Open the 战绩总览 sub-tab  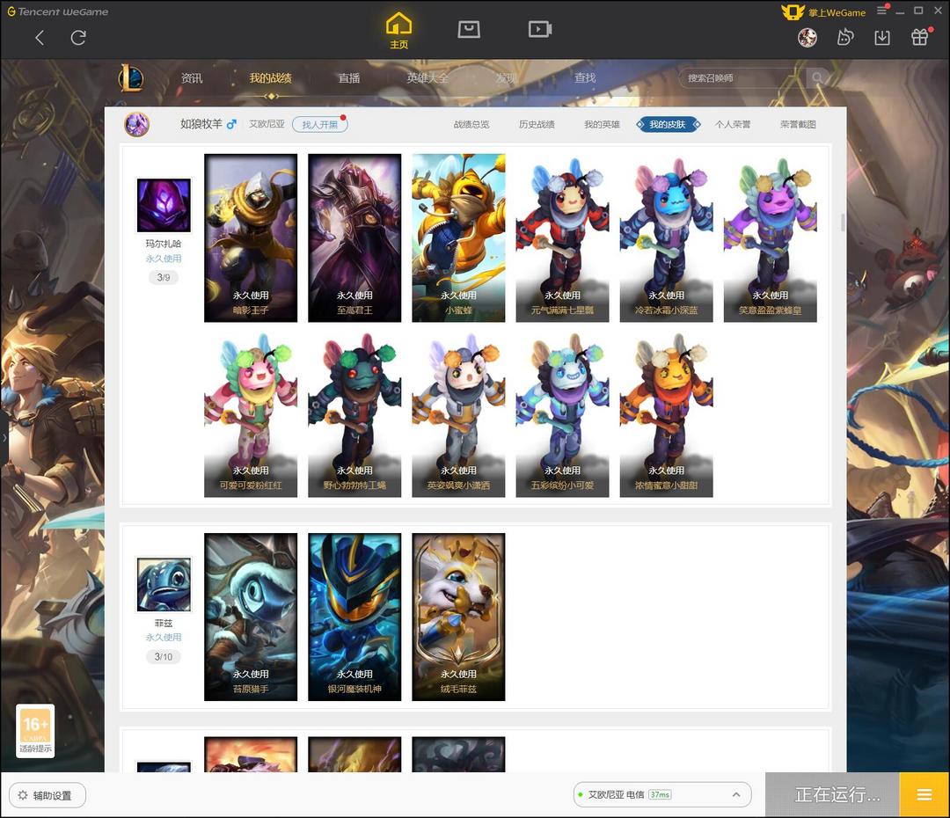[x=471, y=124]
